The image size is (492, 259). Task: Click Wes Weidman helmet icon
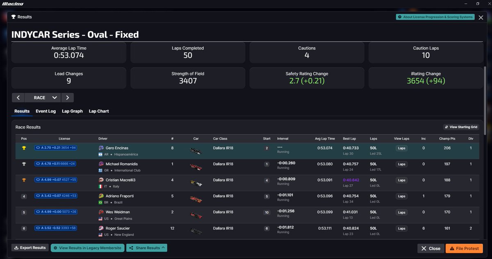tap(101, 212)
